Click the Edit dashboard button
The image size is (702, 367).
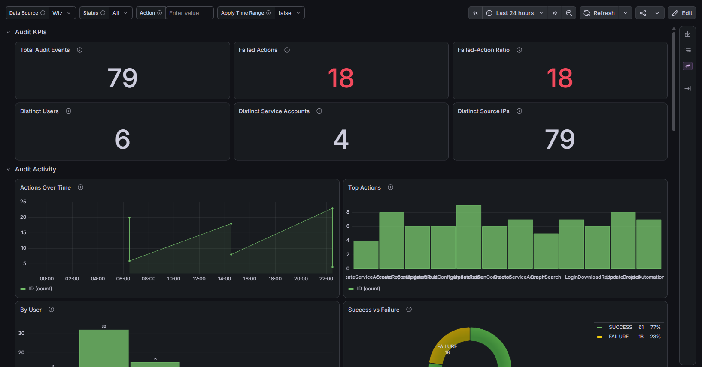(x=682, y=13)
